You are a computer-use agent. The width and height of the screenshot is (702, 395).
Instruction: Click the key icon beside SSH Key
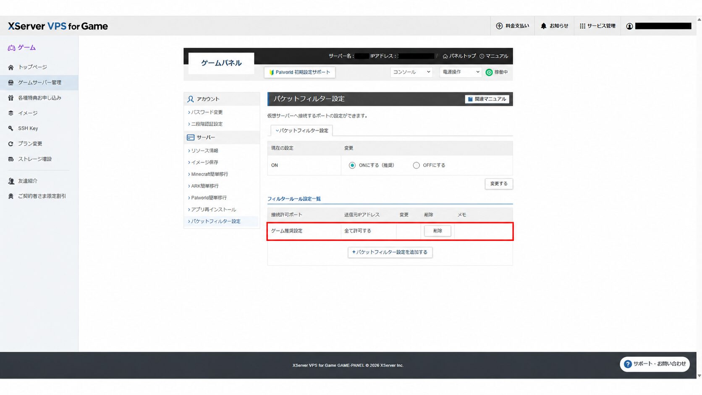point(11,128)
